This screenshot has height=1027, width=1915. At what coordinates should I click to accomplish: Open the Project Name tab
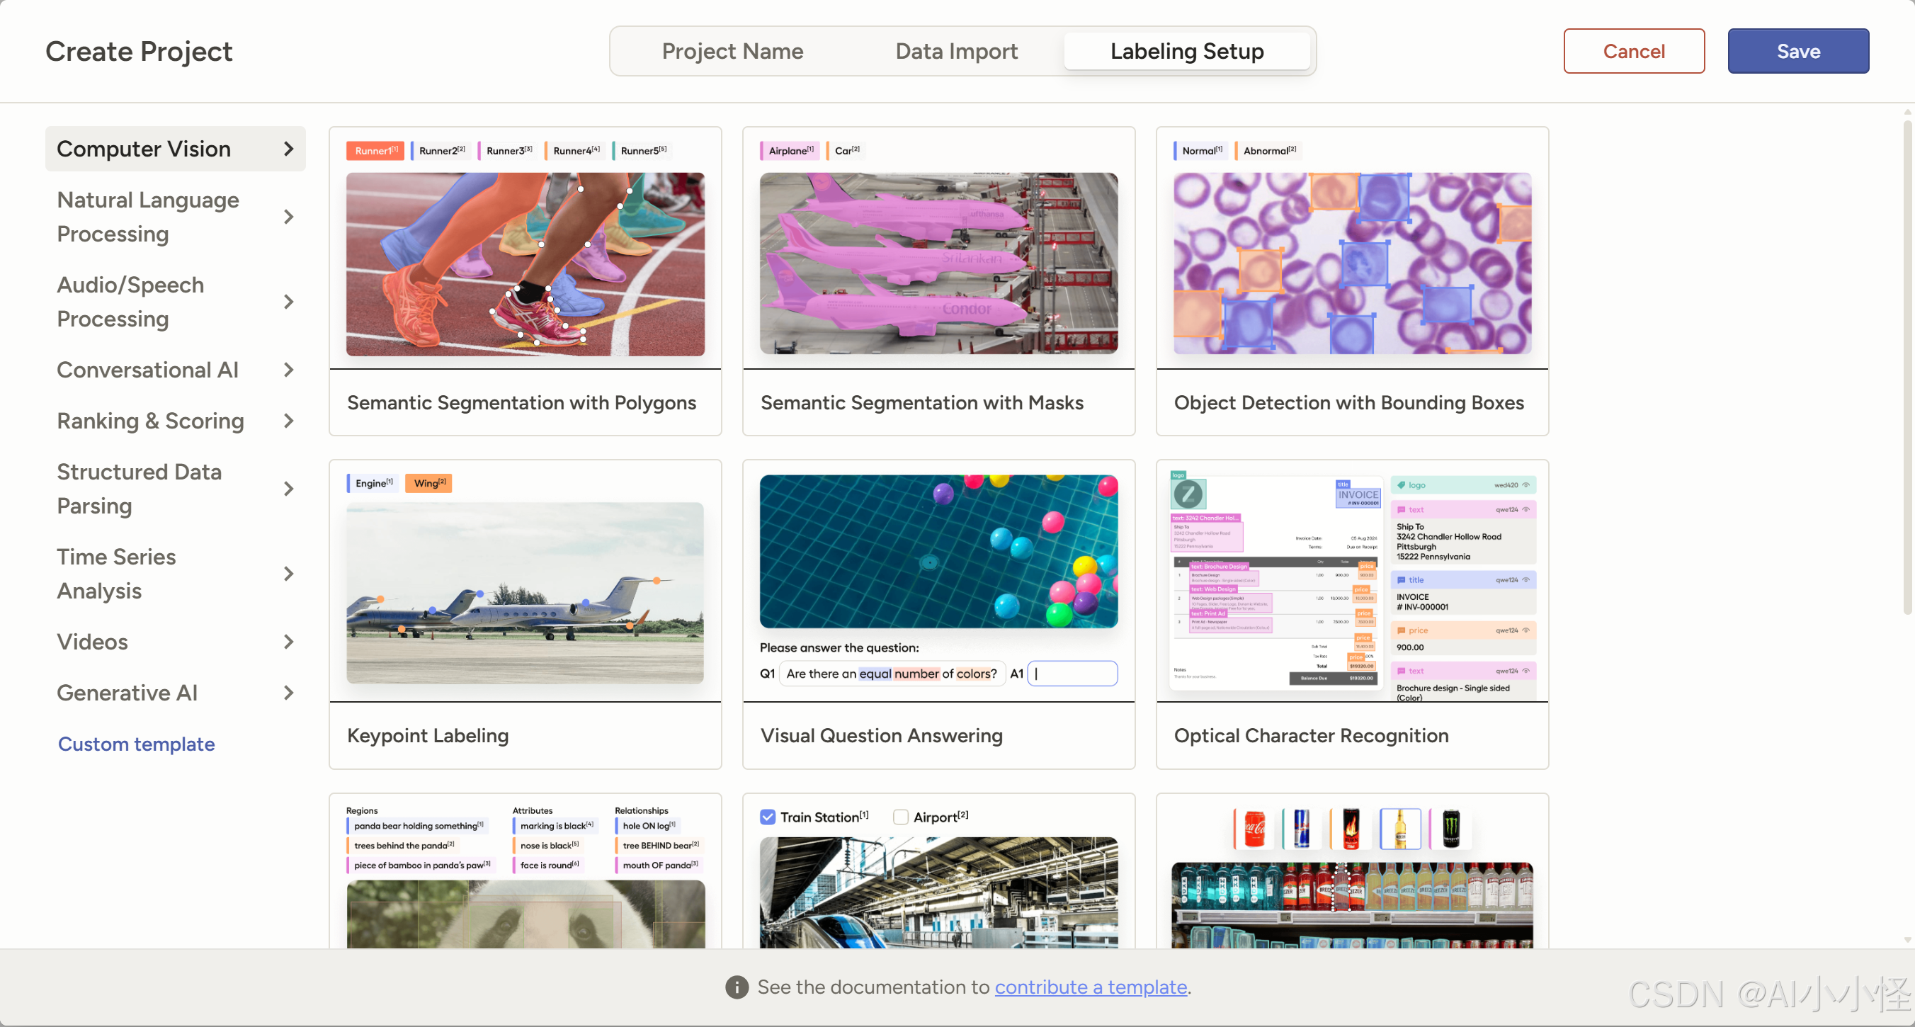[732, 50]
